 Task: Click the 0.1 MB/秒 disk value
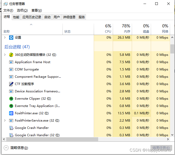point(142,113)
